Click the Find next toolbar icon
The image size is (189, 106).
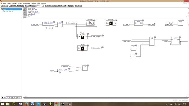pos(35,6)
